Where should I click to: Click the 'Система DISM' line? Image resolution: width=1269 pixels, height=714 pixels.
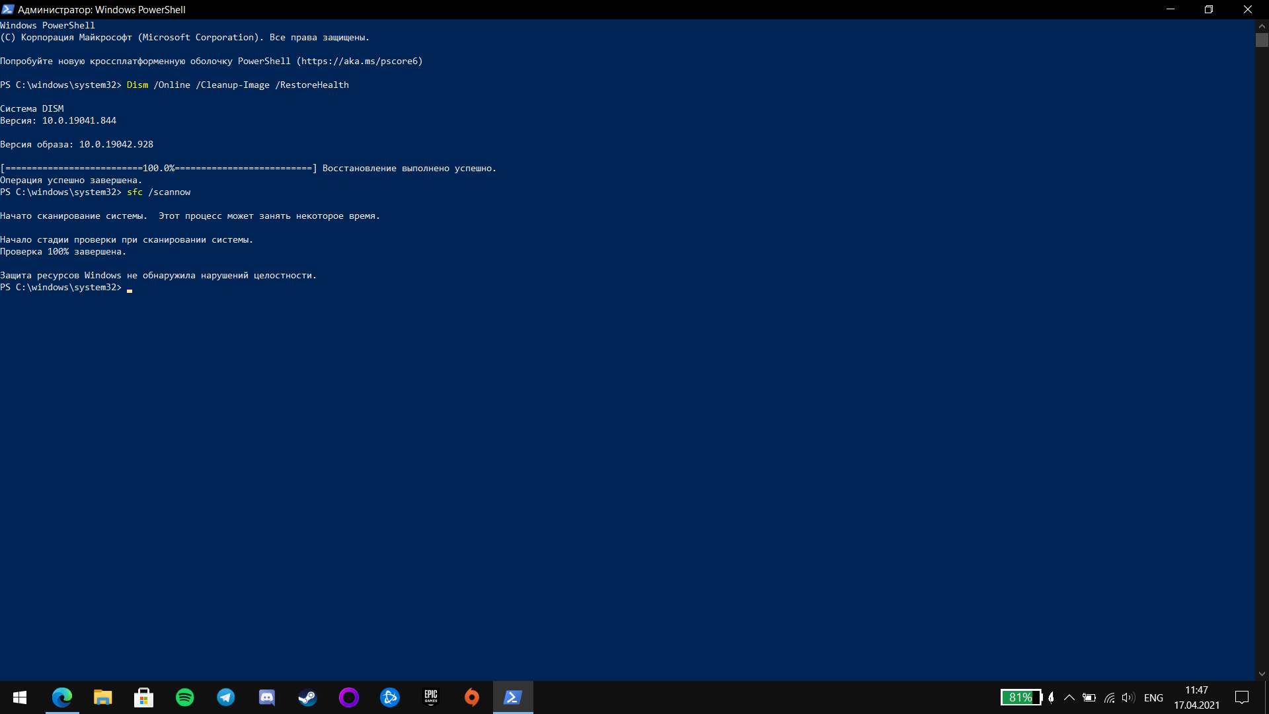(32, 108)
